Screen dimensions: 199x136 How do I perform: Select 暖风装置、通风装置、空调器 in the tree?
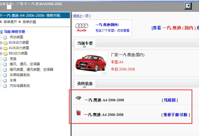(x=31, y=69)
